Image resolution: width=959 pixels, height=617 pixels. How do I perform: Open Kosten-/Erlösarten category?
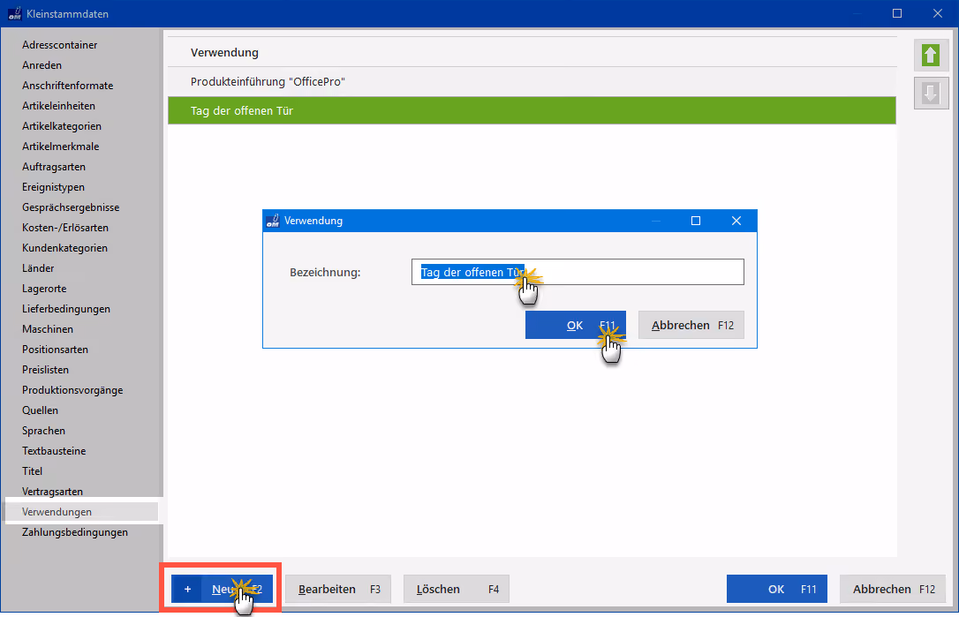pos(65,228)
